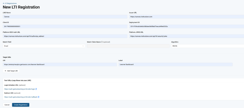
Task: Click the Deployment ID input field
Action: (186, 26)
